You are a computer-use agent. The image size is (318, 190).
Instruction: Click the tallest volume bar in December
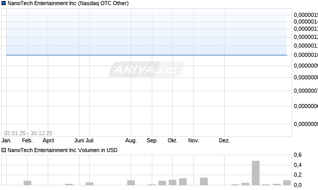pyautogui.click(x=256, y=173)
